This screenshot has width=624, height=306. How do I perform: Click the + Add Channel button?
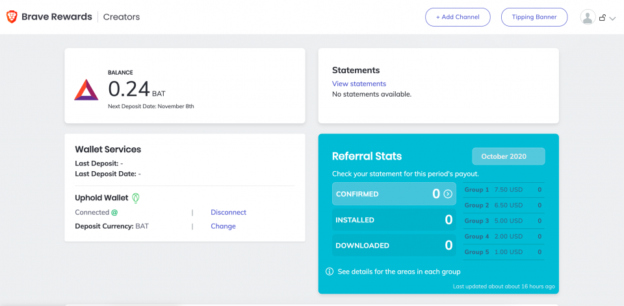458,17
